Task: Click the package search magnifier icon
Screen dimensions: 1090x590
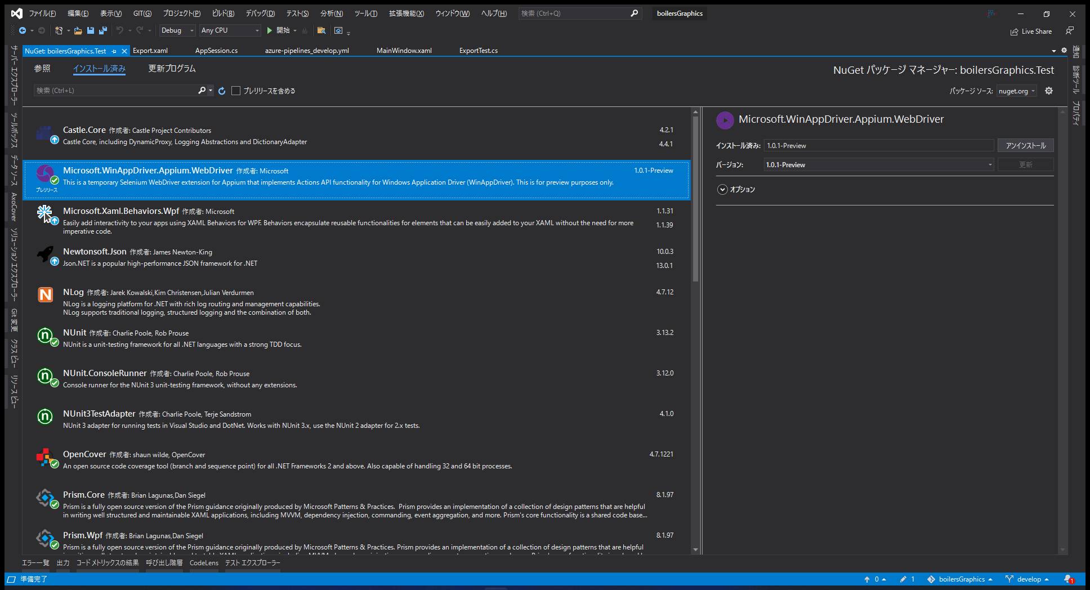Action: click(x=202, y=90)
